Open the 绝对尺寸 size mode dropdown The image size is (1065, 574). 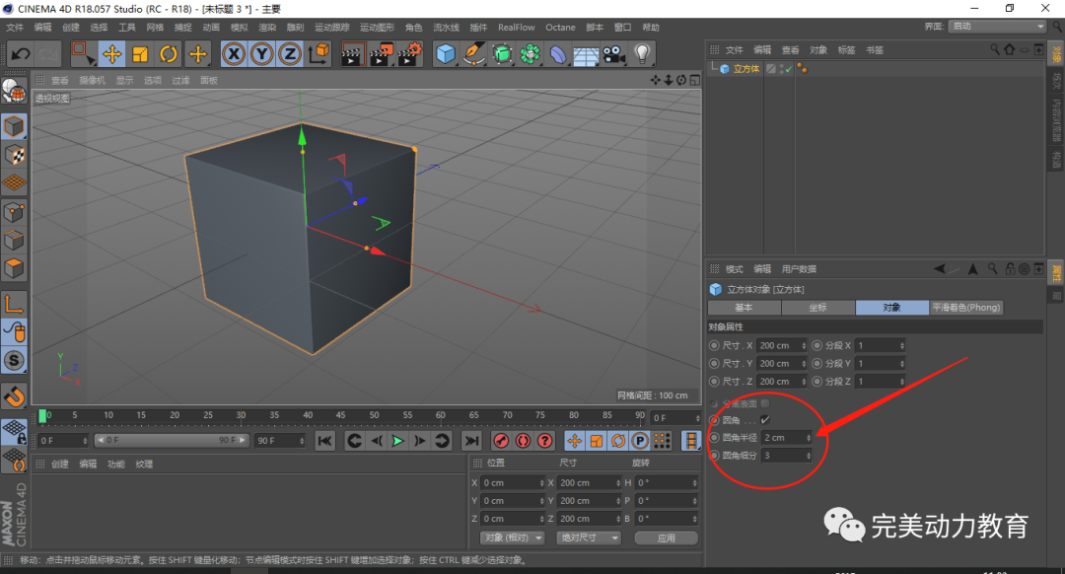coord(590,538)
